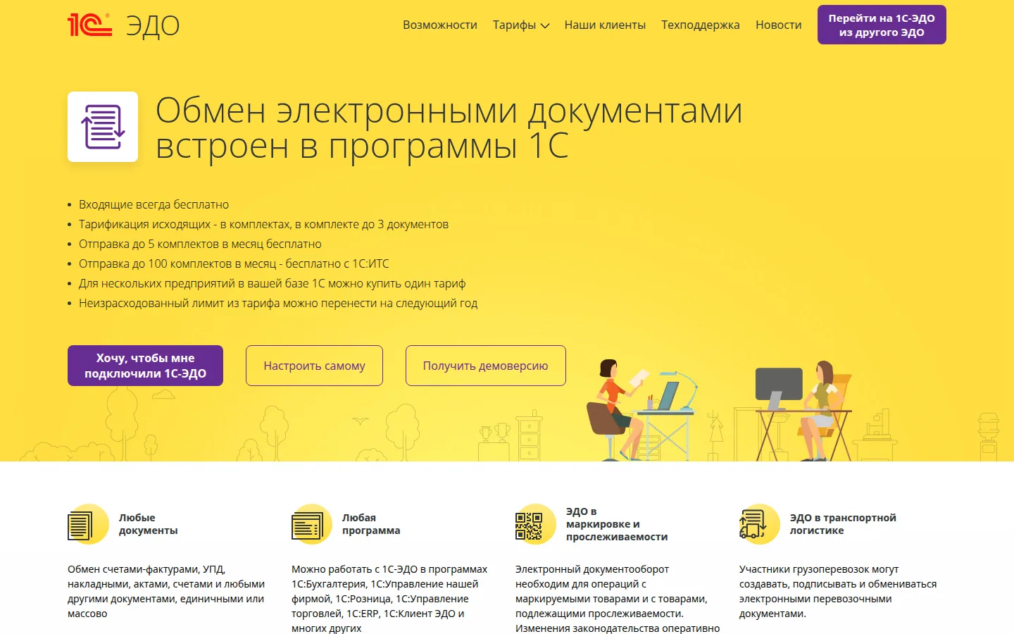Click the Настроить самому button
The width and height of the screenshot is (1014, 634).
(x=314, y=366)
